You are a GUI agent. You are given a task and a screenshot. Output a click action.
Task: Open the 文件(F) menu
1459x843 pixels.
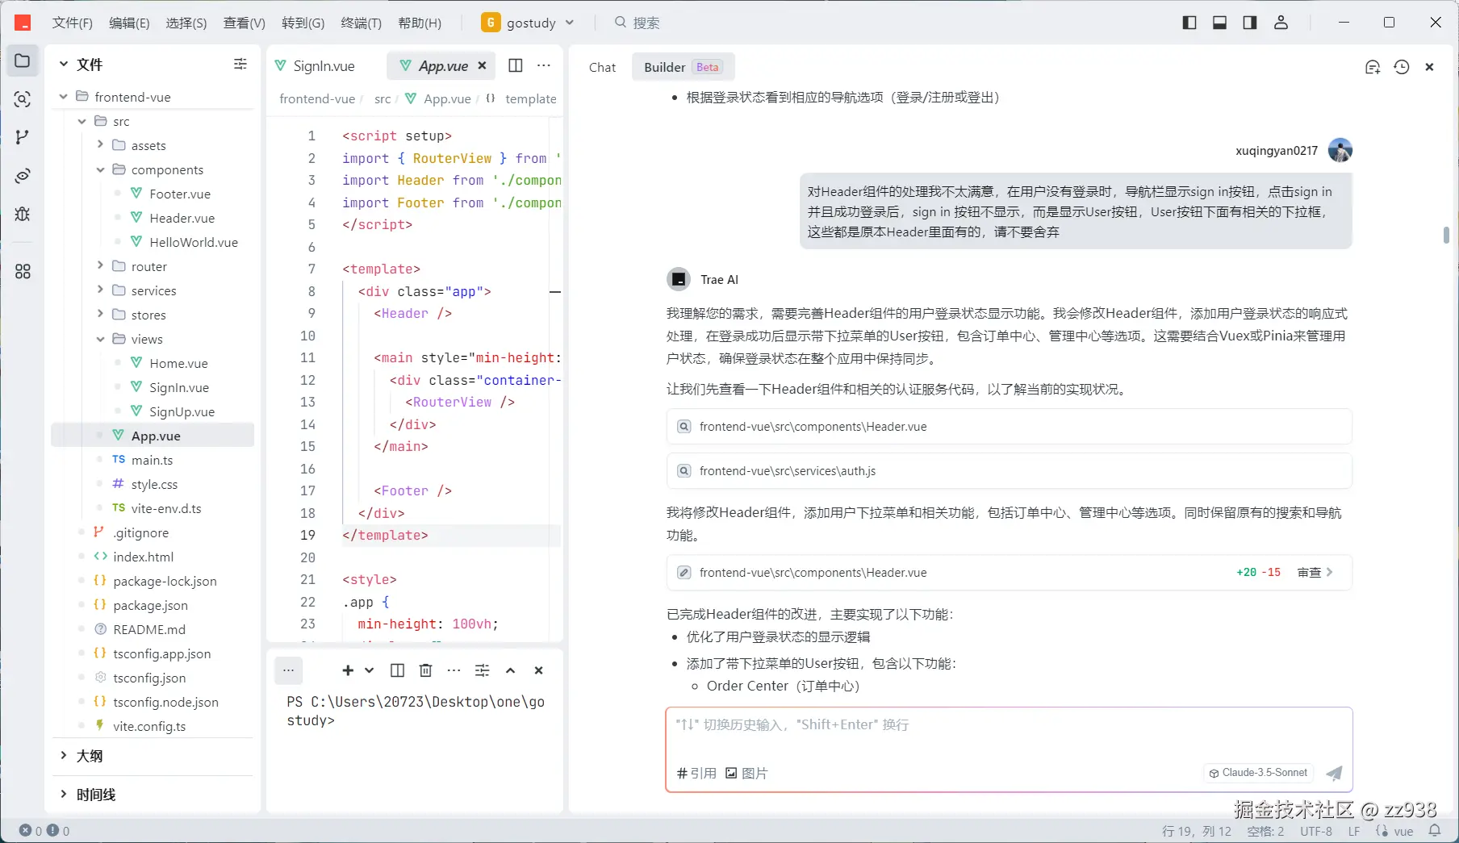tap(73, 23)
